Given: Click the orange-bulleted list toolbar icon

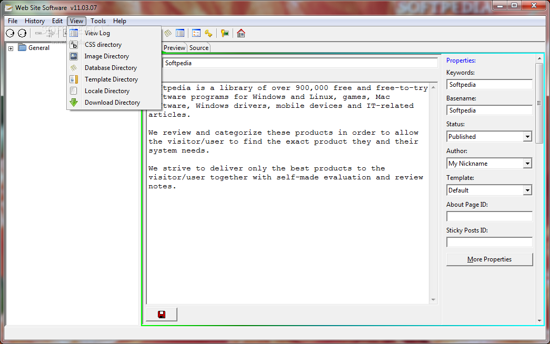Looking at the screenshot, I should (x=196, y=33).
